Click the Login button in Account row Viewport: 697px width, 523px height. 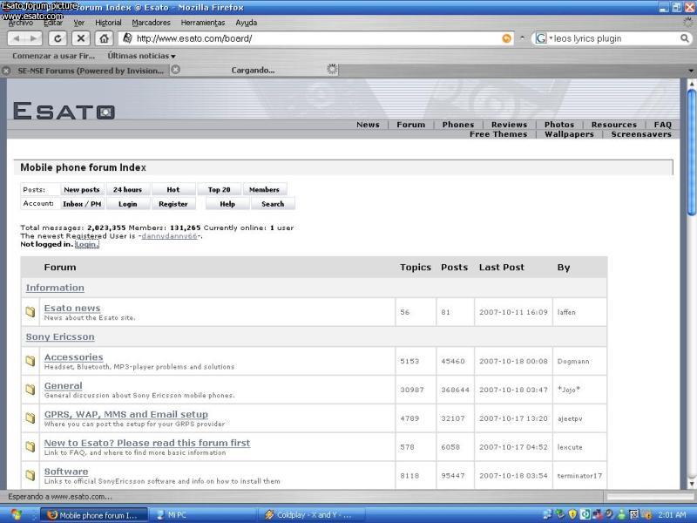click(127, 204)
